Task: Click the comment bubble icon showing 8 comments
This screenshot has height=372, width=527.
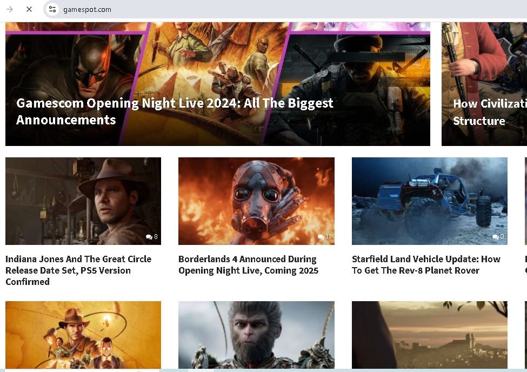Action: 149,237
